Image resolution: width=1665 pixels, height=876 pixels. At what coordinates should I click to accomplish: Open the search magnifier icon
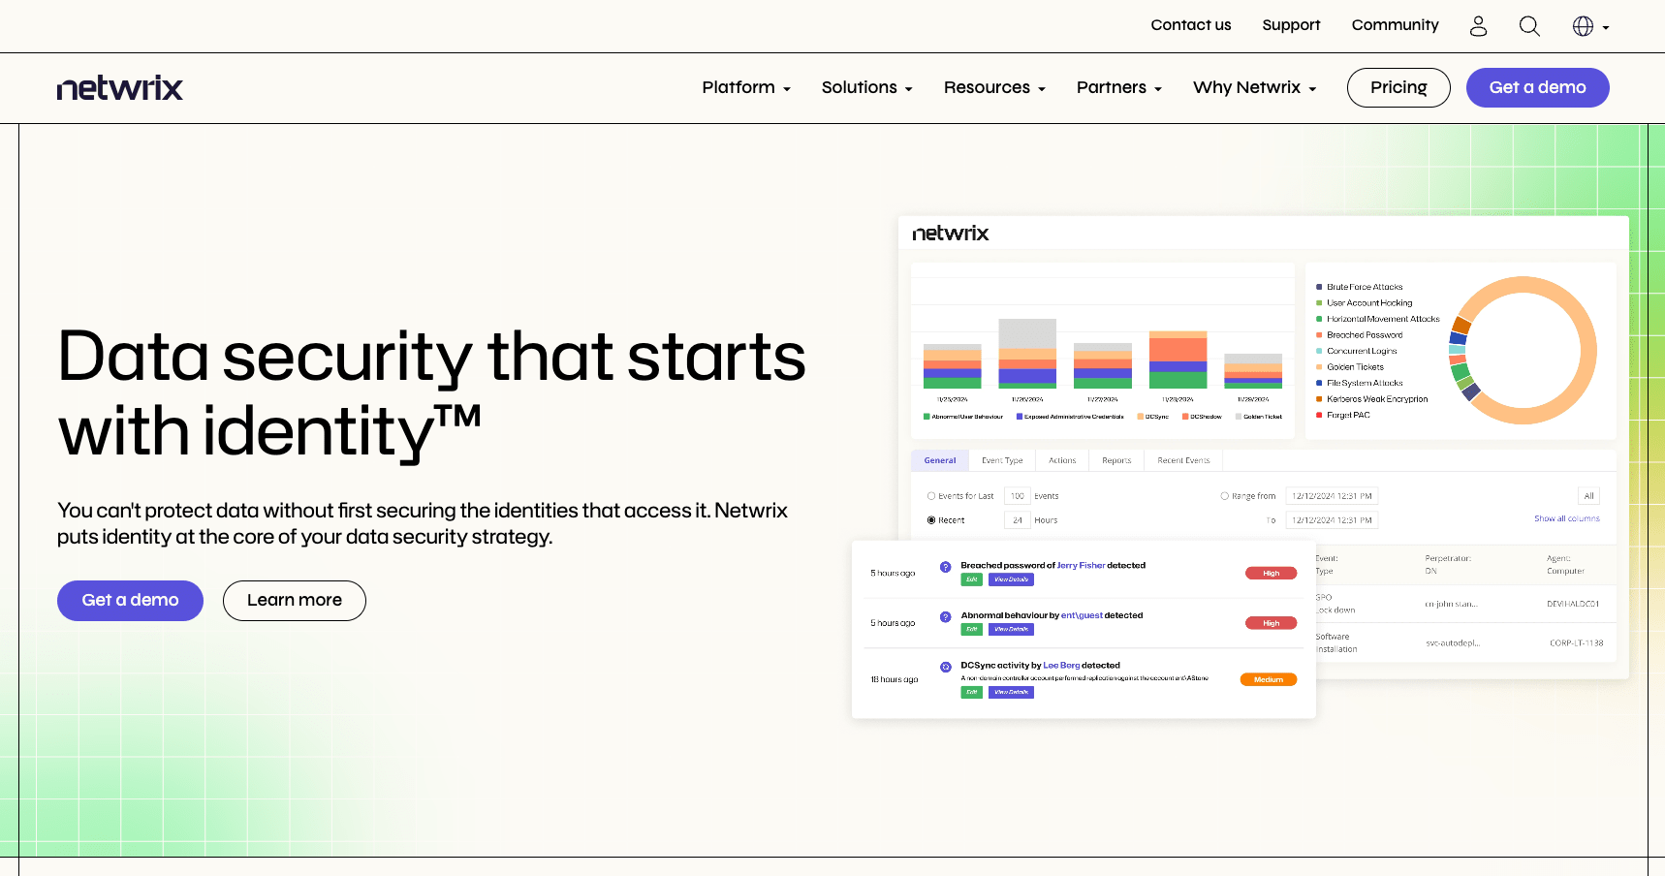click(x=1529, y=26)
